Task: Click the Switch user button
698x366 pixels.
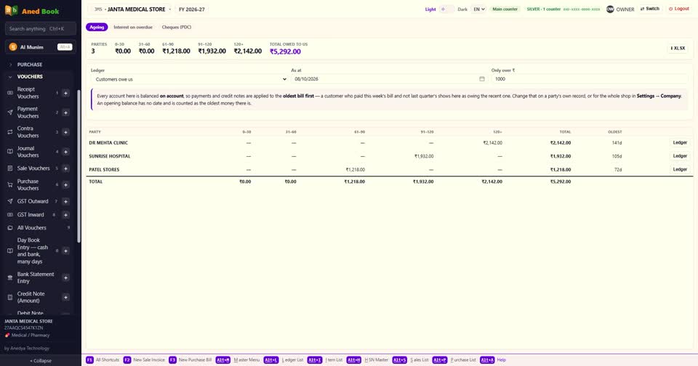Action: click(x=650, y=9)
